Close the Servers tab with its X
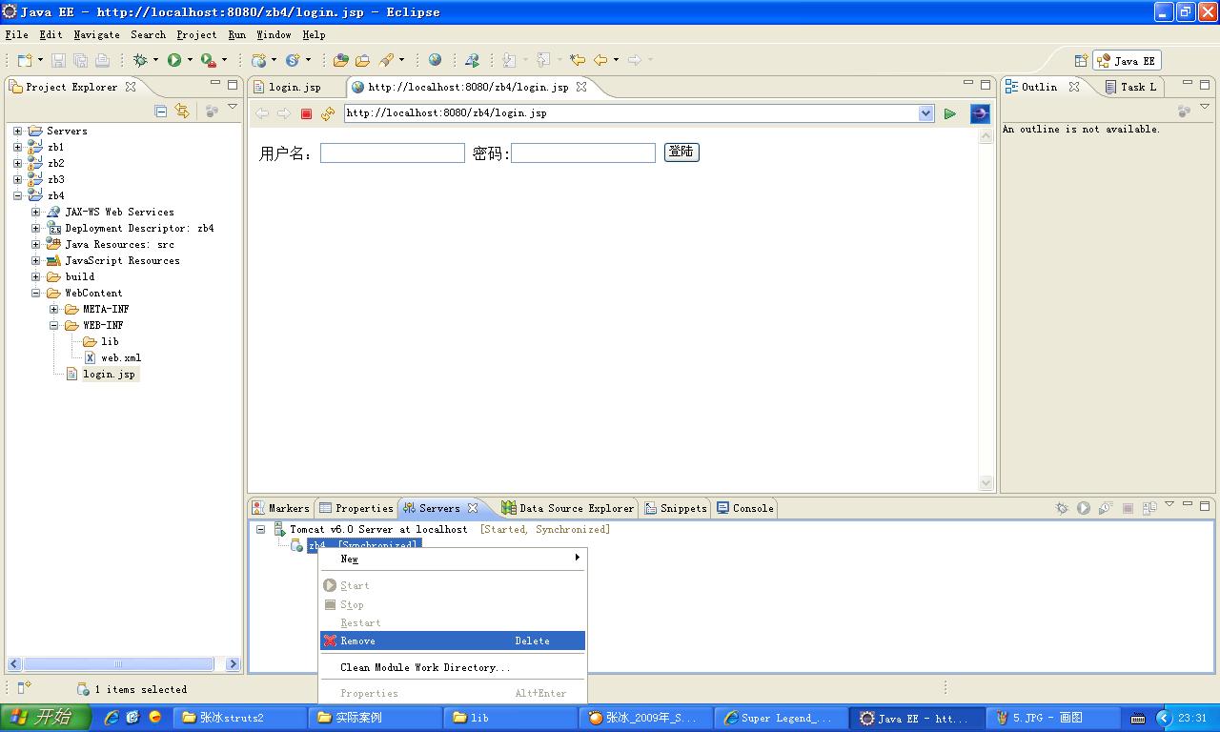 473,508
